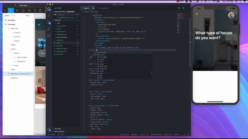Click the round arrow button on the Figma card image
This screenshot has width=248, height=139.
[x=44, y=100]
